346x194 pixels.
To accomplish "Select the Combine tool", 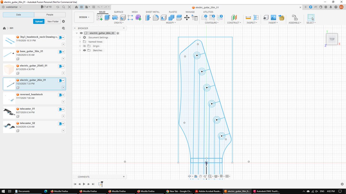I will [171, 18].
